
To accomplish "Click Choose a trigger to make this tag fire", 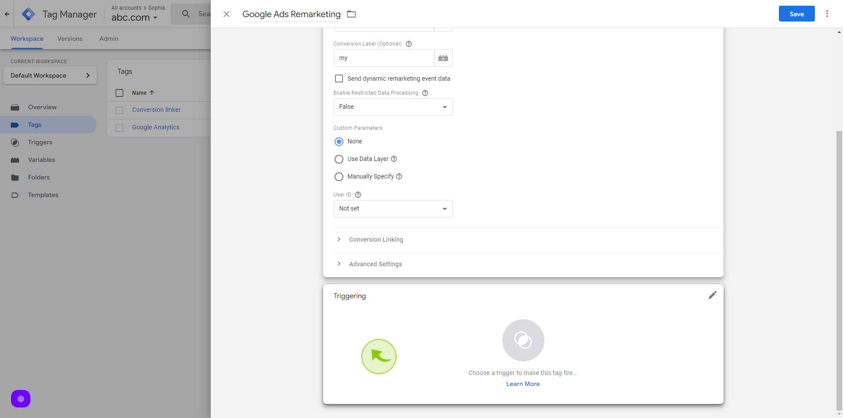I will (523, 373).
